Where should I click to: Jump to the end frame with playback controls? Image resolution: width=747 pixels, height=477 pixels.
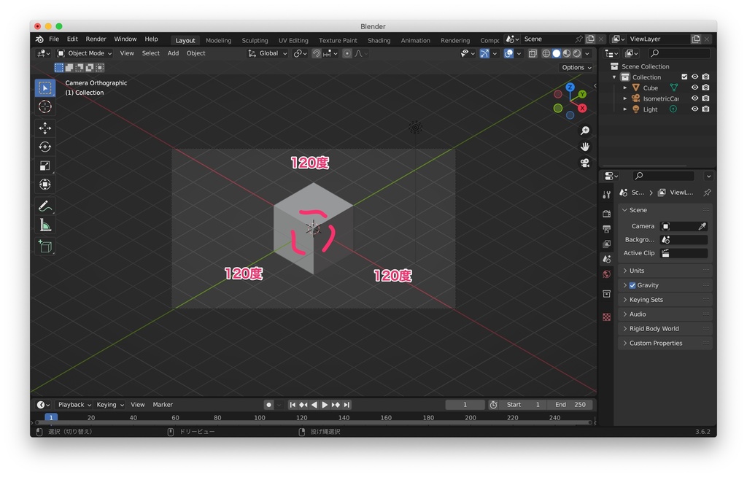pos(347,404)
